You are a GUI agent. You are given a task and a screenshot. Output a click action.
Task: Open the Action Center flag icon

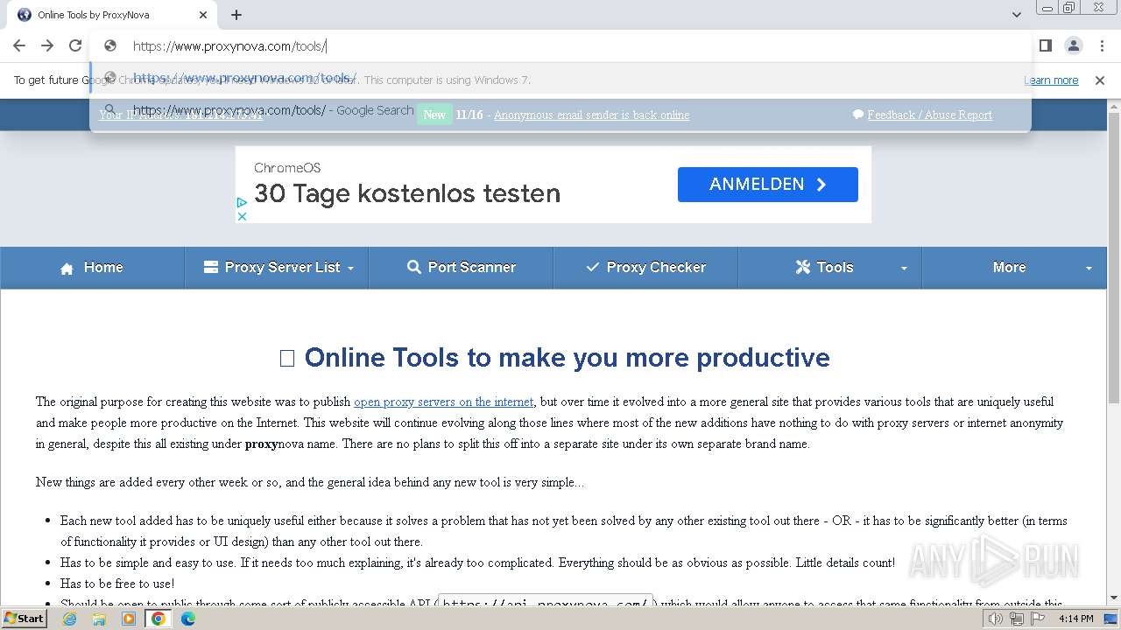tap(1038, 619)
